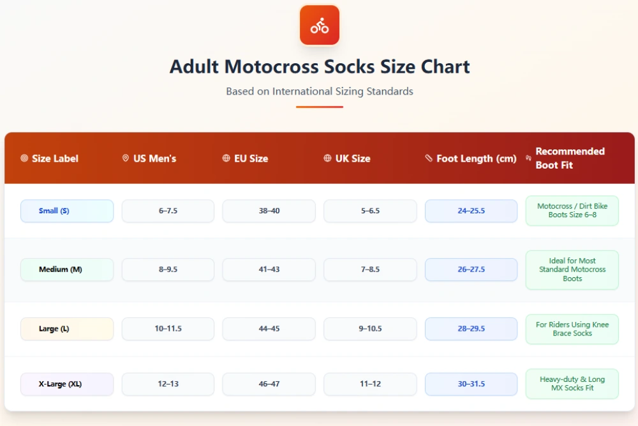Click the bicycle rider app icon
Screen dimensions: 638x426
click(319, 25)
